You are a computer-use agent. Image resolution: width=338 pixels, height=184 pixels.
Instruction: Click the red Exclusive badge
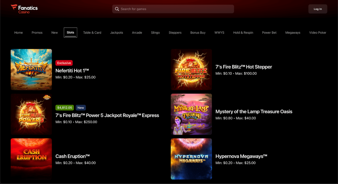[x=64, y=63]
